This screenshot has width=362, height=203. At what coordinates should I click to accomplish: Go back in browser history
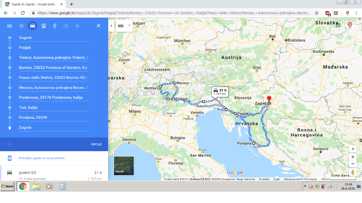click(6, 13)
